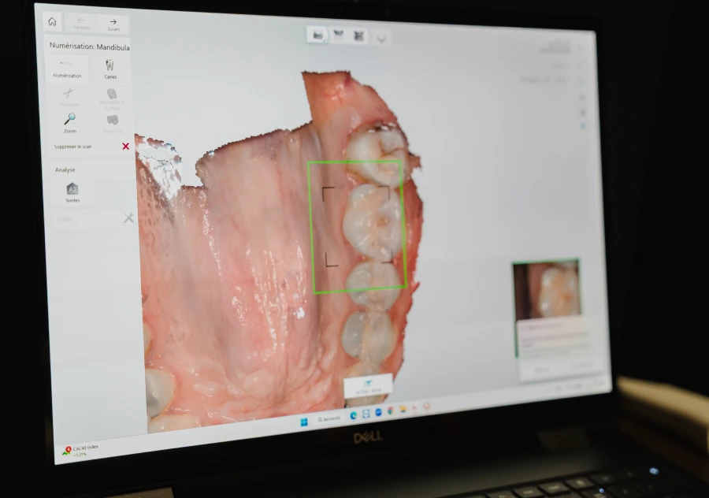The image size is (709, 498).
Task: Open the Teintes shade analysis tool
Action: (72, 192)
